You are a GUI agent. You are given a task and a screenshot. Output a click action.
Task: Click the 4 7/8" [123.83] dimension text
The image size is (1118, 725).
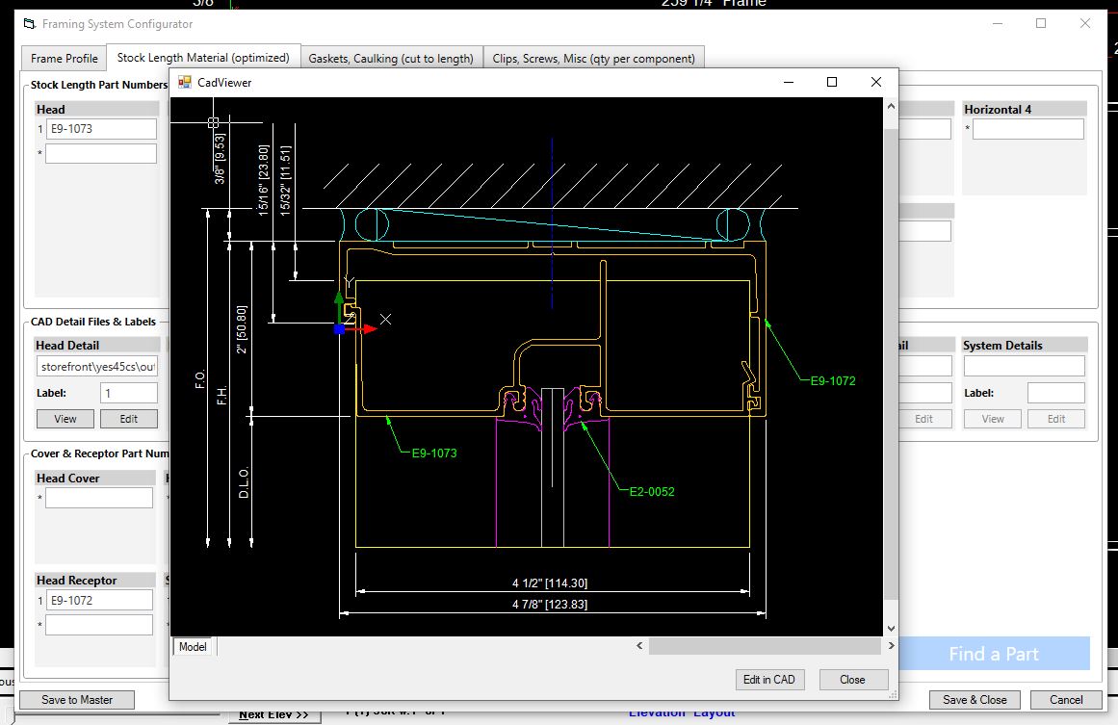(550, 605)
